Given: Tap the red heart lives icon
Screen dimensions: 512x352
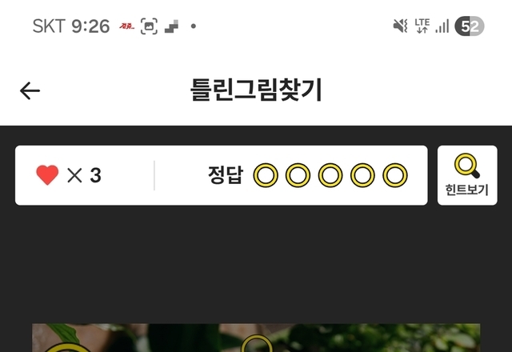Looking at the screenshot, I should point(47,175).
